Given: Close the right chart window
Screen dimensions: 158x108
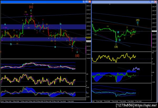Looking at the screenshot, I should [155, 2].
